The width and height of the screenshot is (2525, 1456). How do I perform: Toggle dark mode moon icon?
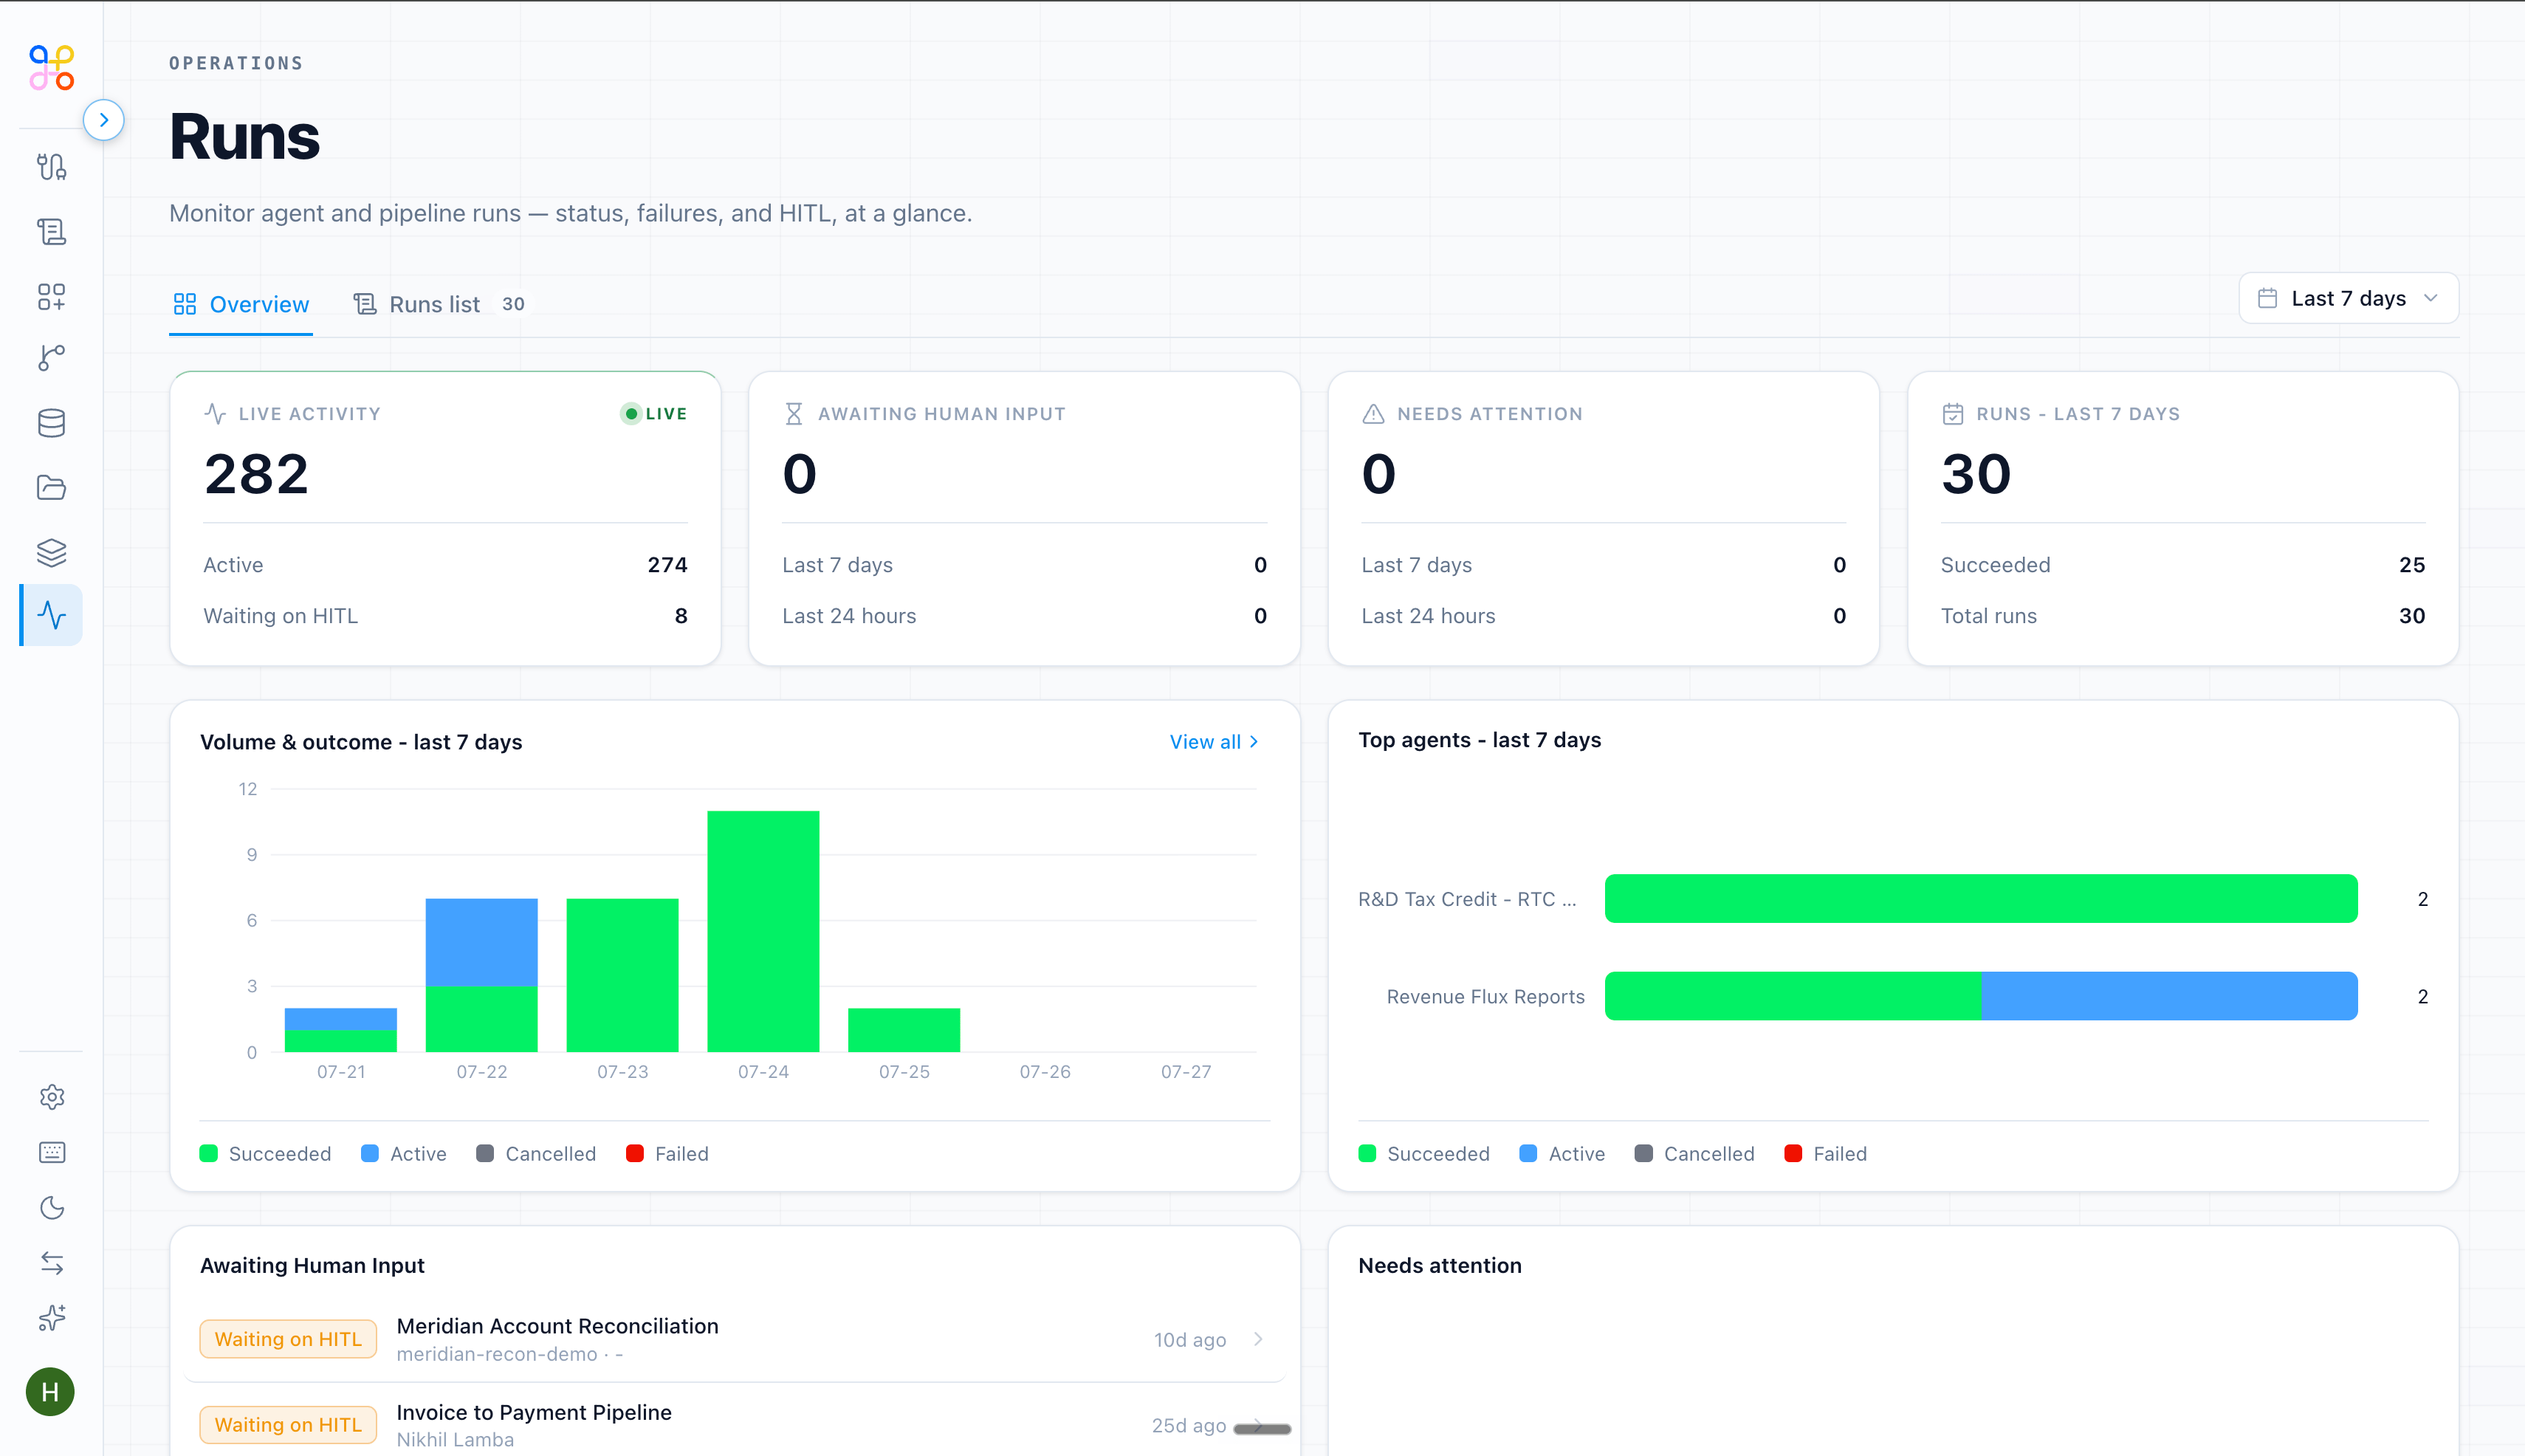[x=52, y=1208]
